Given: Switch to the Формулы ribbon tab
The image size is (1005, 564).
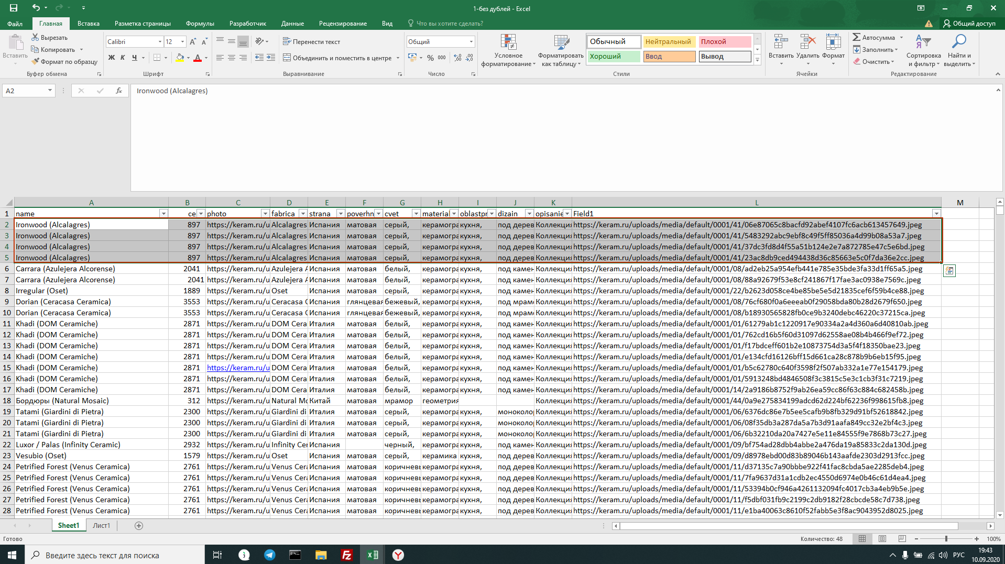Looking at the screenshot, I should click(x=200, y=24).
